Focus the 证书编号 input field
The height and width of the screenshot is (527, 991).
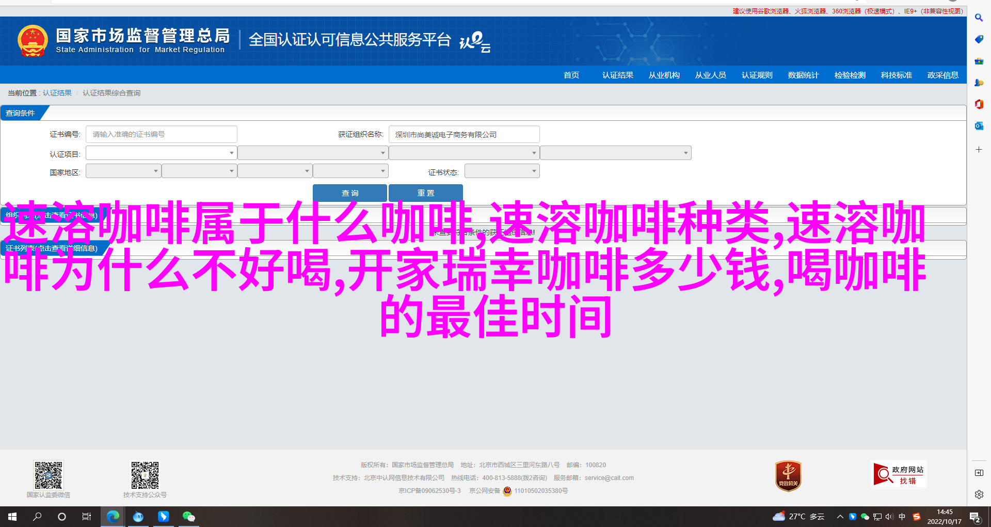[161, 134]
